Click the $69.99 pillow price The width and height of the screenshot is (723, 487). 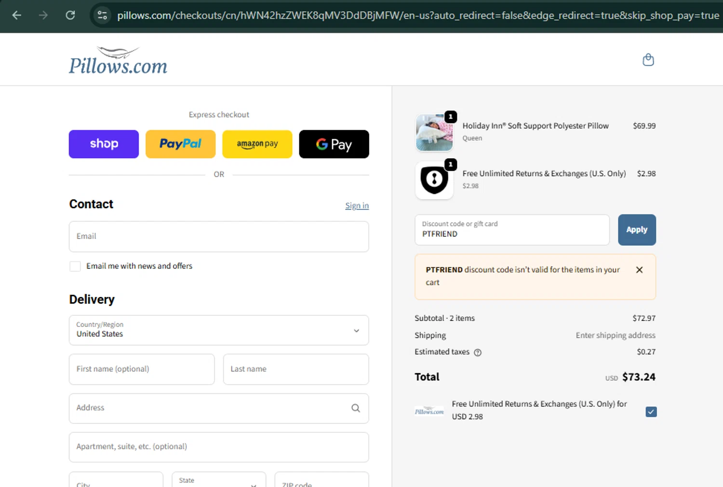point(644,126)
